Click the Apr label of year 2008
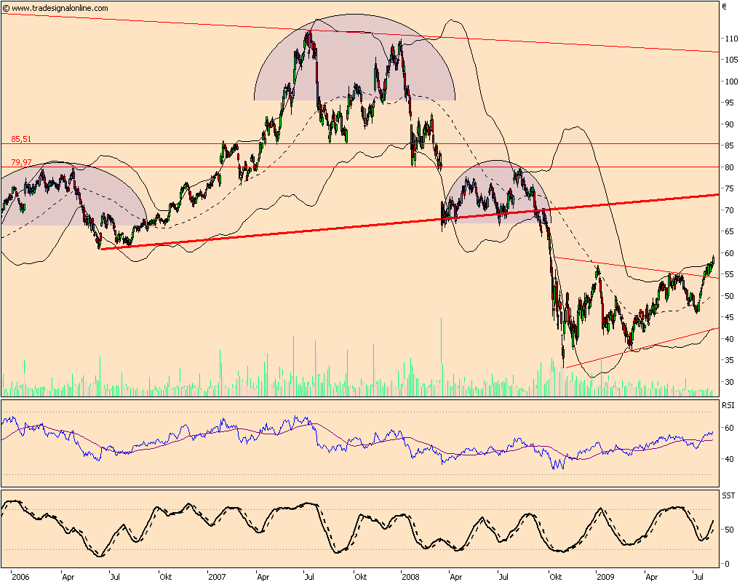The image size is (745, 582). 455,577
